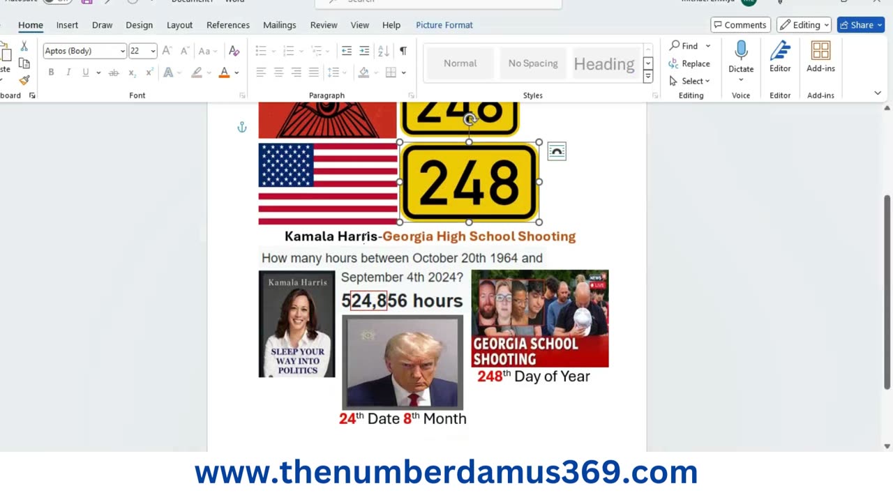Toggle Bold formatting
The image size is (893, 502).
point(51,73)
